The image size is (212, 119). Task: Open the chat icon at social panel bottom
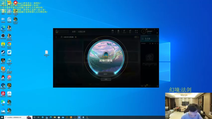tap(142, 86)
